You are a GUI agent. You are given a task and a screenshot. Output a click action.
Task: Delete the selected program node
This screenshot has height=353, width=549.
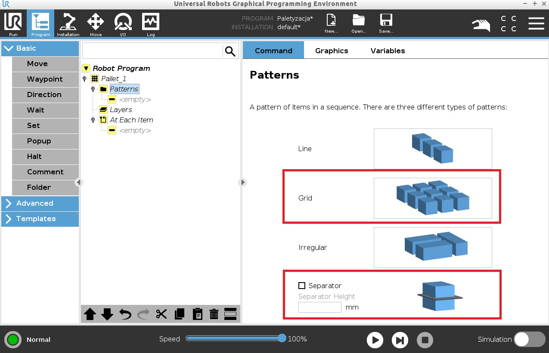coord(214,314)
